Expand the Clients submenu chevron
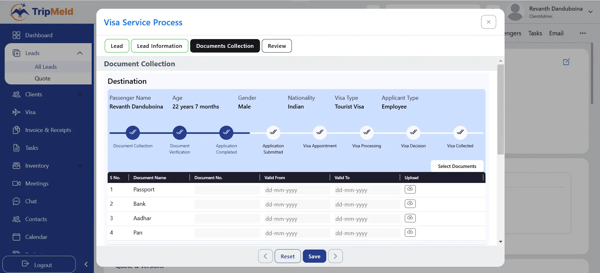The height and width of the screenshot is (273, 600). (x=80, y=94)
